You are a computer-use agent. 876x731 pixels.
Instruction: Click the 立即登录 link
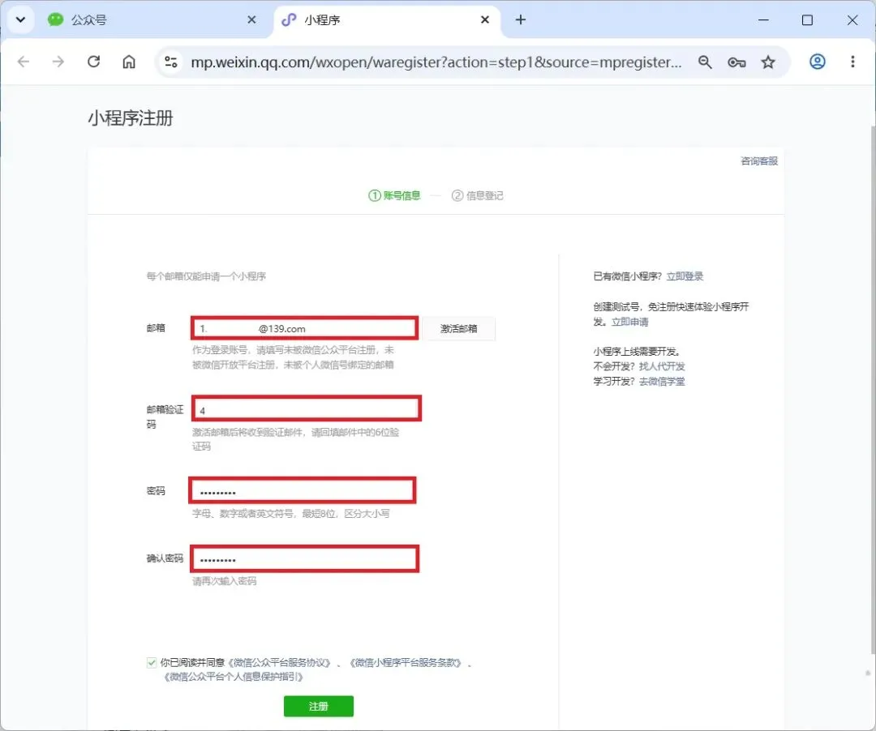(685, 276)
